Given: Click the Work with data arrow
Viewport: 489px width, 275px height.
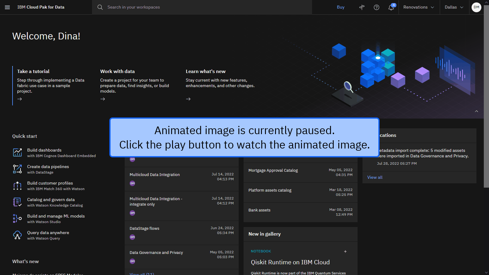Looking at the screenshot, I should 103,99.
